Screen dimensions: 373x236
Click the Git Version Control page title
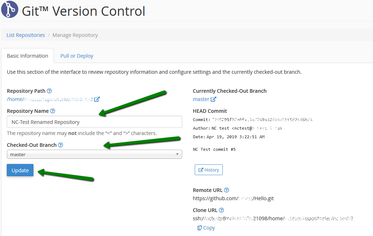pos(83,11)
